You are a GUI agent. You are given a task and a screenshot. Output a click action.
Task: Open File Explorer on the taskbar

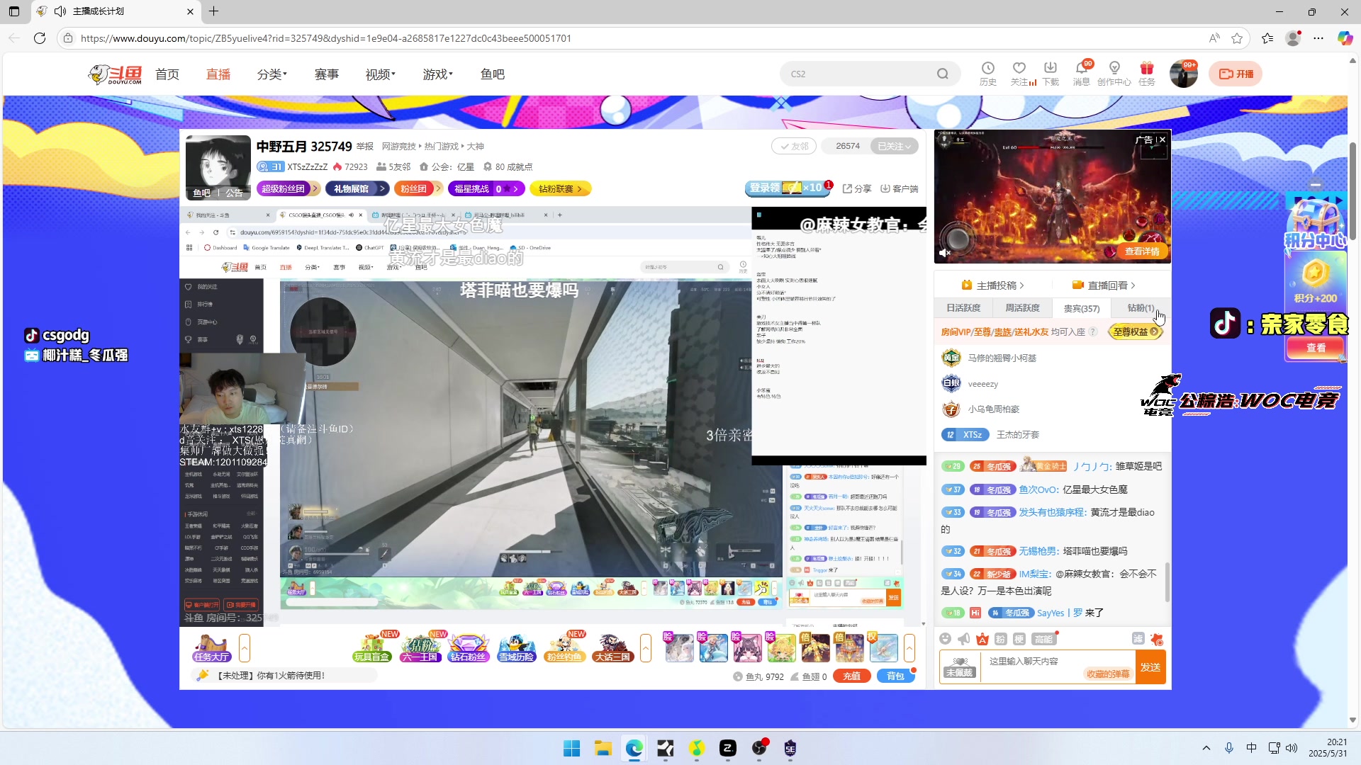[603, 748]
